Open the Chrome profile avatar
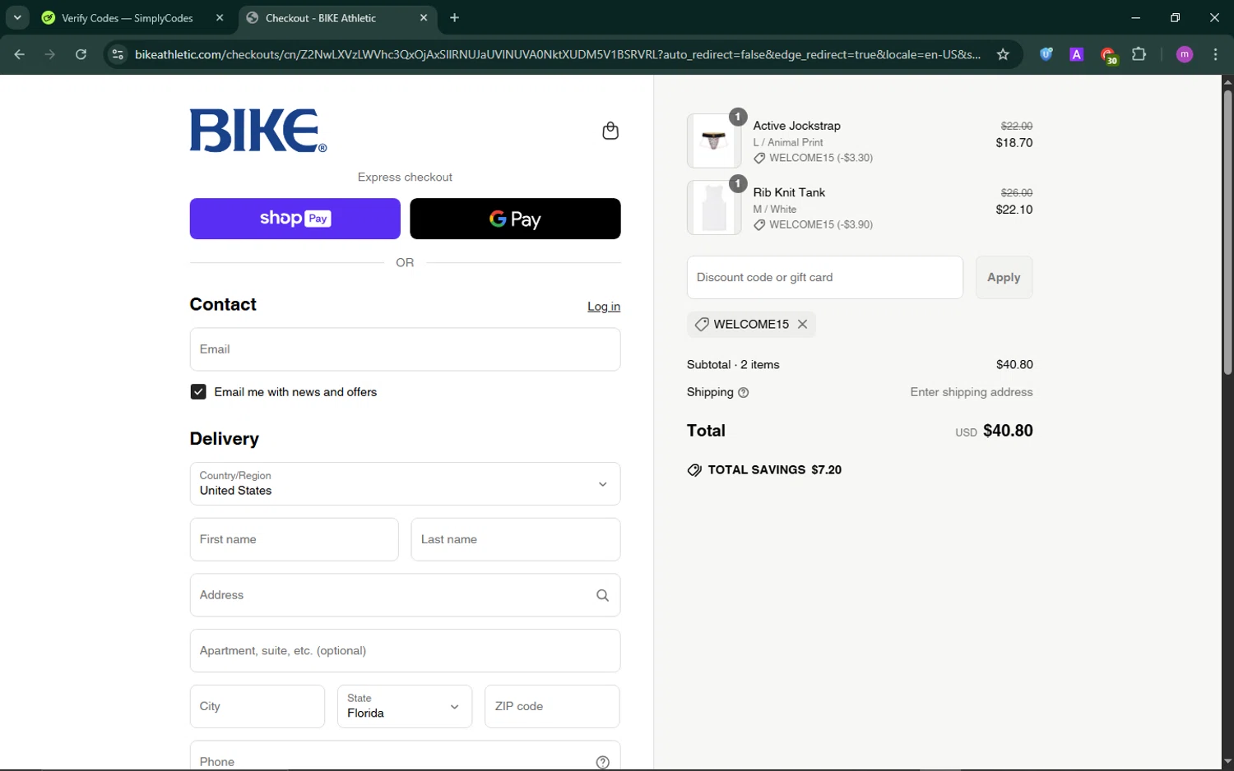The width and height of the screenshot is (1234, 771). tap(1185, 54)
